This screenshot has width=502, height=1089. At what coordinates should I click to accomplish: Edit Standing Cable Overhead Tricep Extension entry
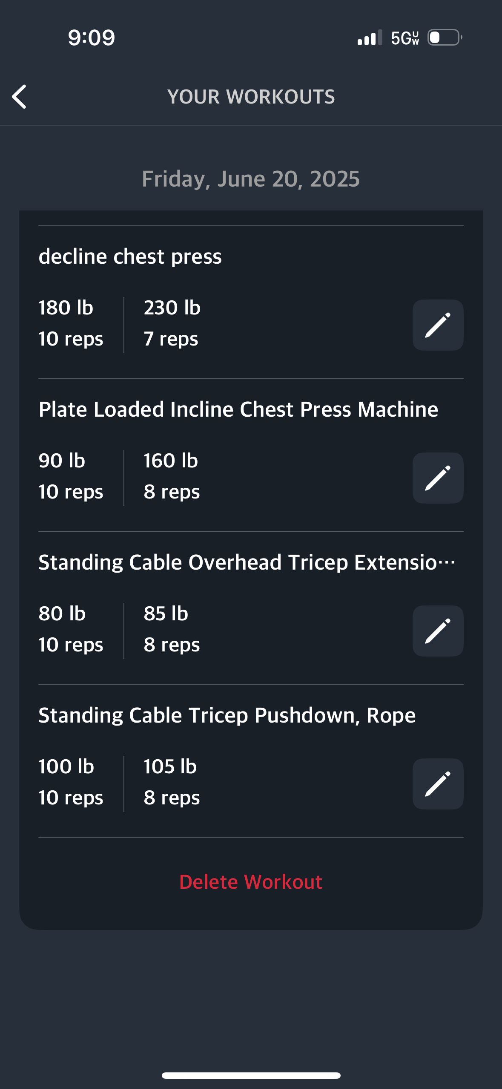[438, 631]
